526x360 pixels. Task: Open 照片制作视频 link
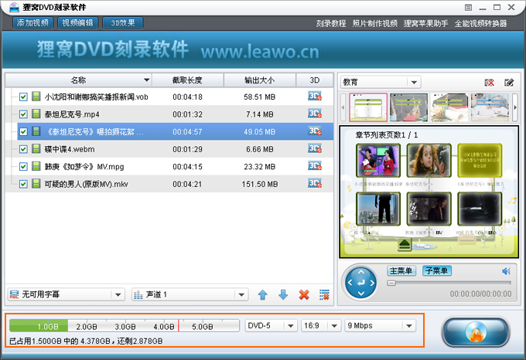374,23
